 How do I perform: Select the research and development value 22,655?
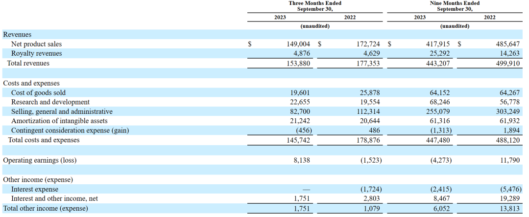tap(300, 102)
